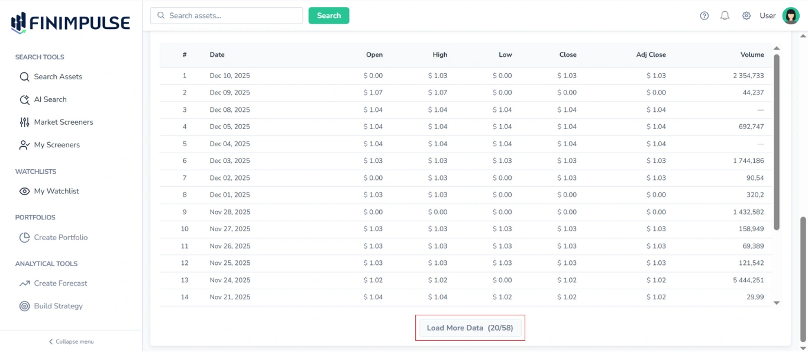Open the User account menu
The height and width of the screenshot is (352, 808).
pyautogui.click(x=767, y=15)
